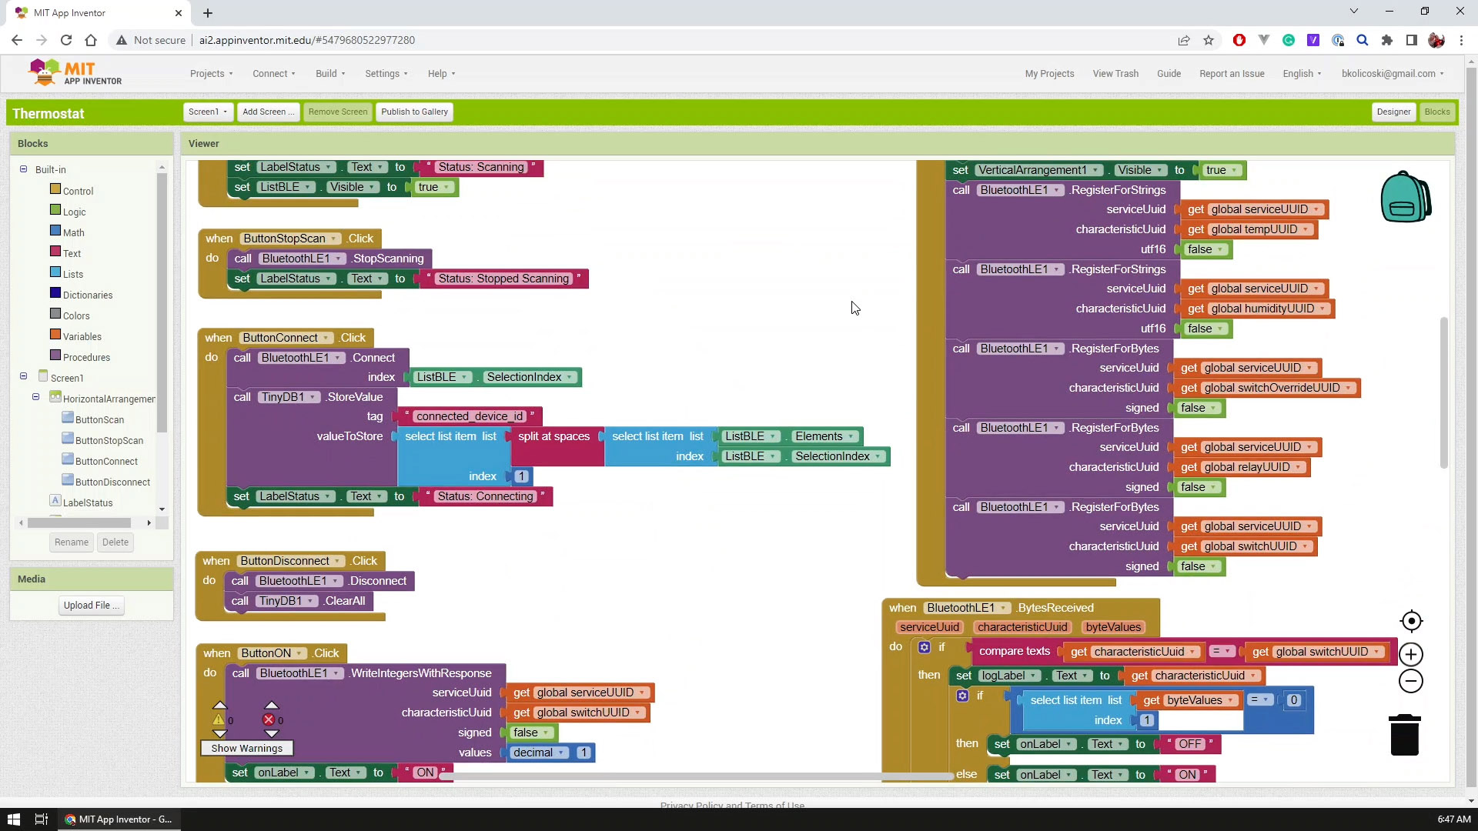The height and width of the screenshot is (831, 1478).
Task: Expand the Control blocks category
Action: pos(79,191)
